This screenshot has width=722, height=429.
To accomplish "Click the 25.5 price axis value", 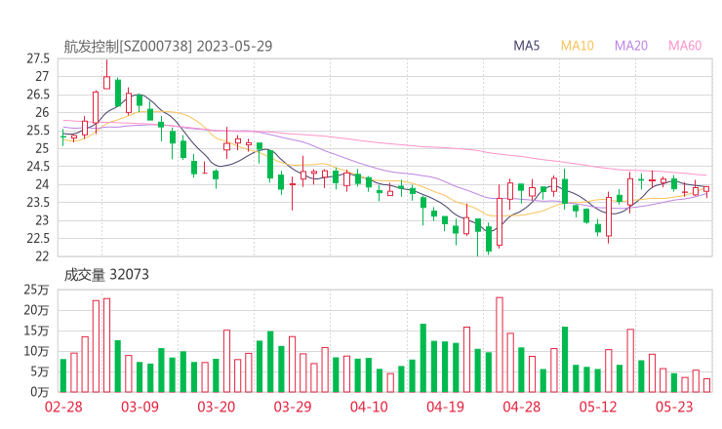I will [x=38, y=131].
